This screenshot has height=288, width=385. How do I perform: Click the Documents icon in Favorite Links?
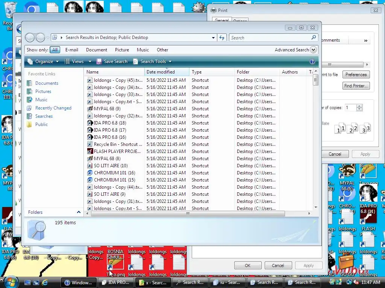click(x=29, y=83)
